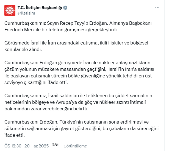Click the 20 Haz 2025 date
The height and width of the screenshot is (151, 169).
point(37,146)
